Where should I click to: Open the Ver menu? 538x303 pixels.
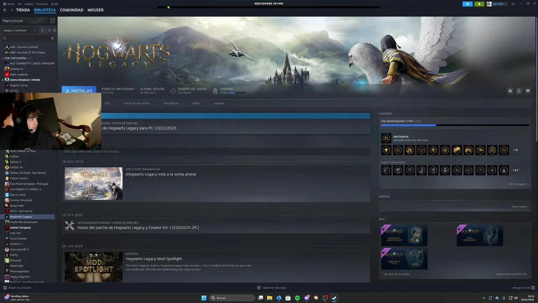pos(20,4)
